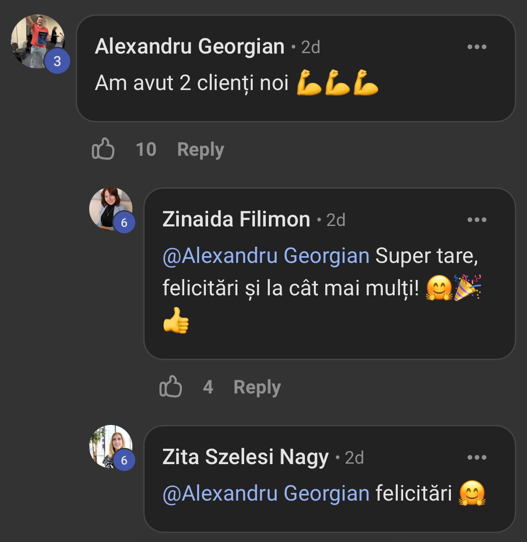Click the Alexandru Georgian author name
The width and height of the screenshot is (527, 542).
tap(190, 46)
